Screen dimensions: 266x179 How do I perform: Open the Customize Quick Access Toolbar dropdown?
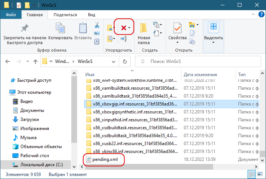click(x=34, y=6)
